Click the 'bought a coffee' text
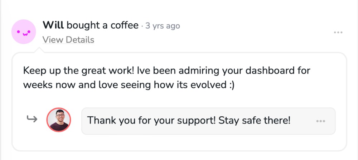 point(102,25)
